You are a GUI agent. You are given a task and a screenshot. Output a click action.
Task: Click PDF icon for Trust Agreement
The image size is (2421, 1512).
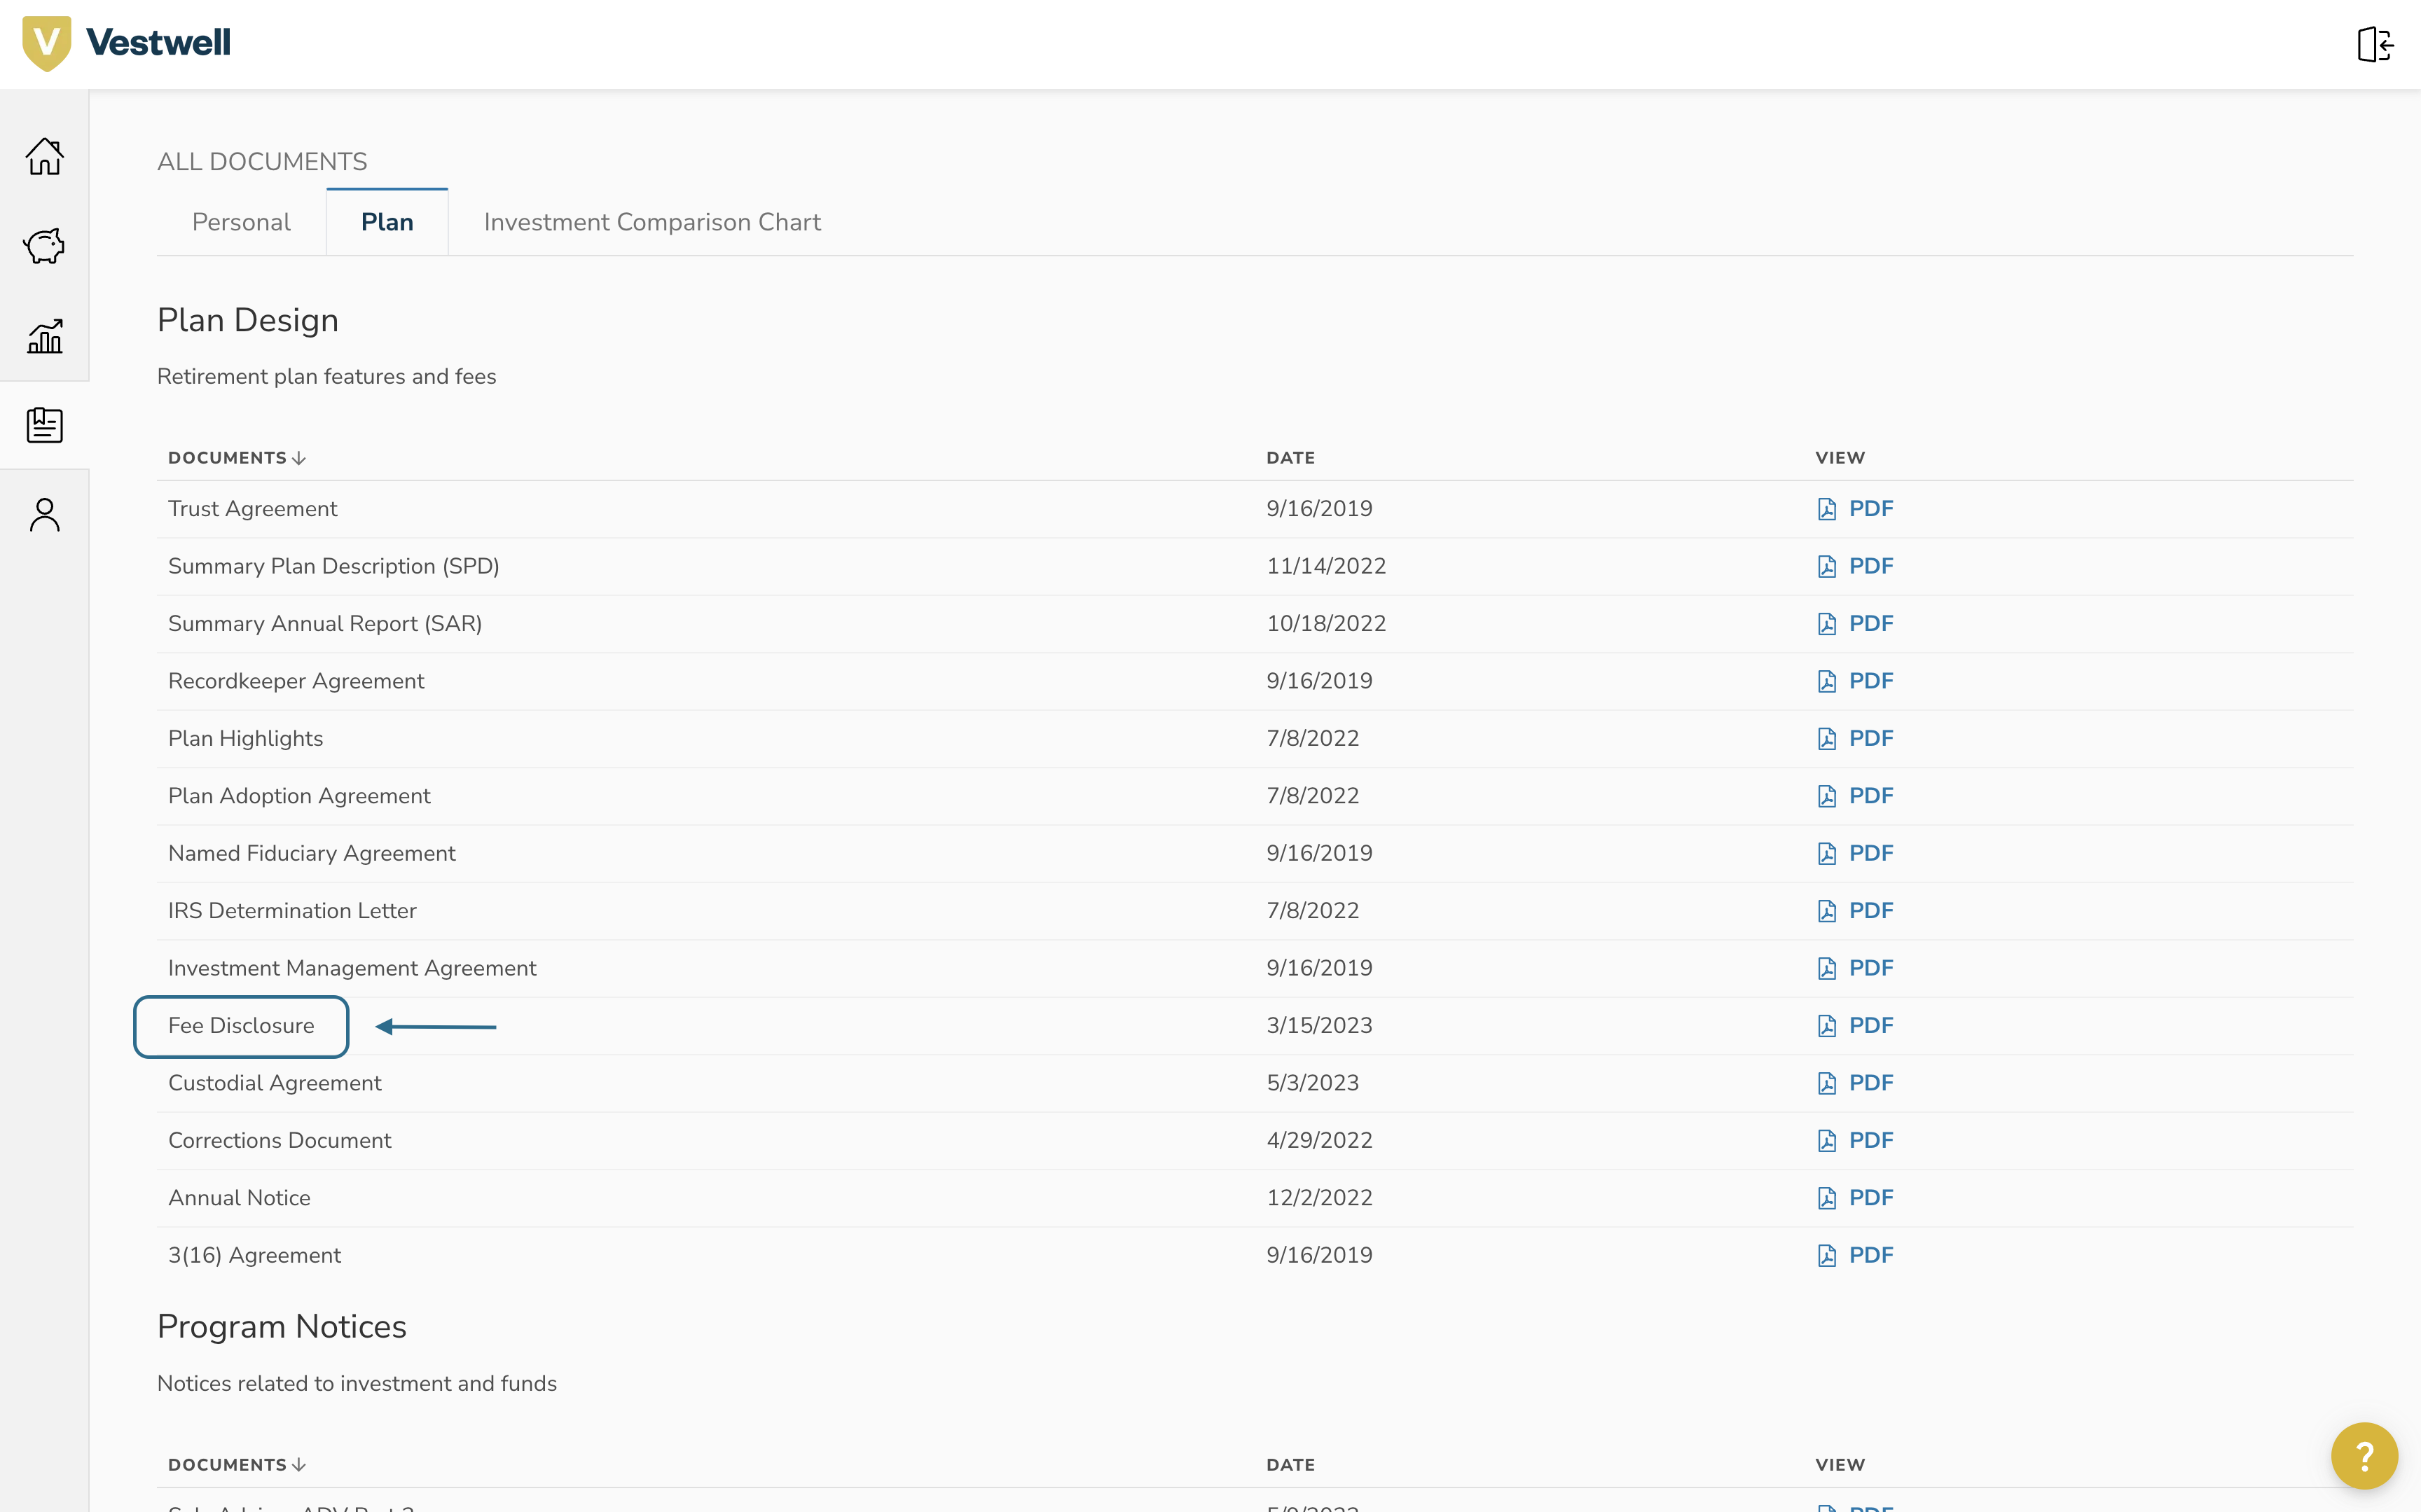(1826, 509)
